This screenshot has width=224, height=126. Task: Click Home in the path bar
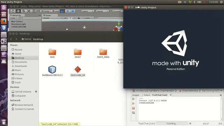[x=26, y=39]
